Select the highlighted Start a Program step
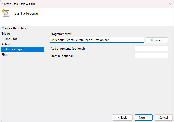The width and height of the screenshot is (174, 122). tap(23, 49)
